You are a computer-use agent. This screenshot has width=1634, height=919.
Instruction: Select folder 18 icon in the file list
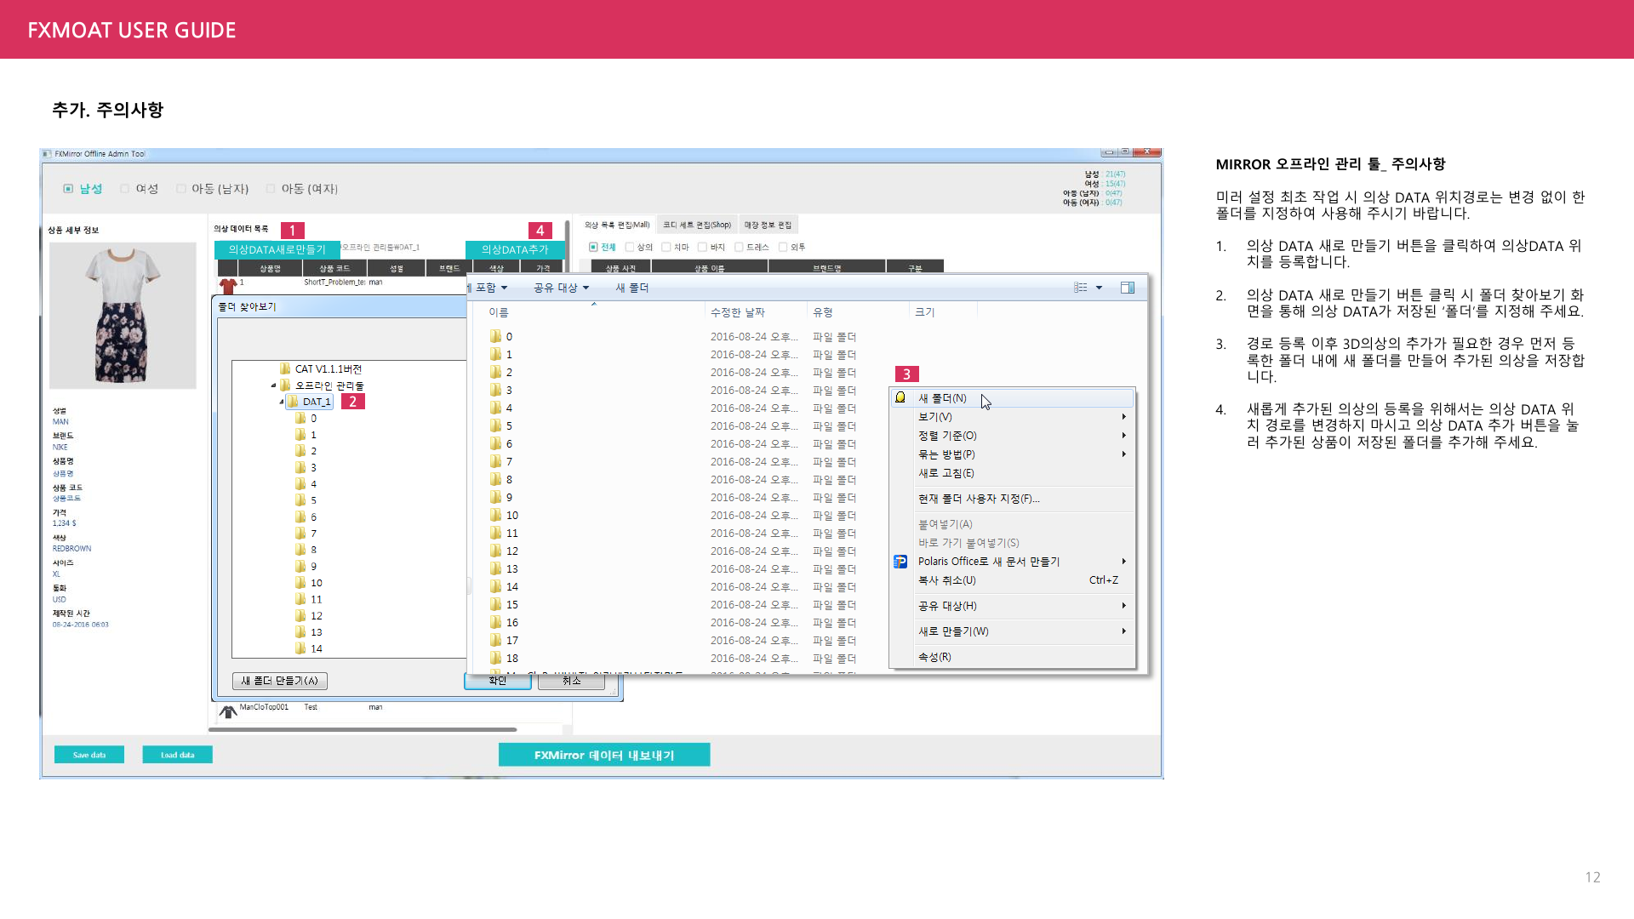click(x=495, y=658)
